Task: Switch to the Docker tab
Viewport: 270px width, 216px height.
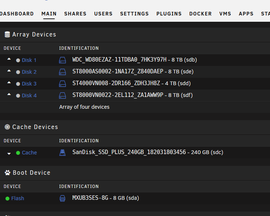Action: (x=200, y=14)
